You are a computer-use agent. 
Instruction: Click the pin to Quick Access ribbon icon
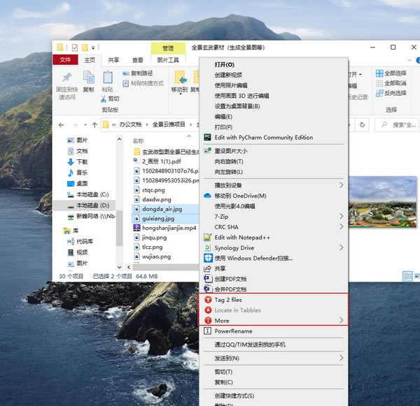(x=67, y=78)
